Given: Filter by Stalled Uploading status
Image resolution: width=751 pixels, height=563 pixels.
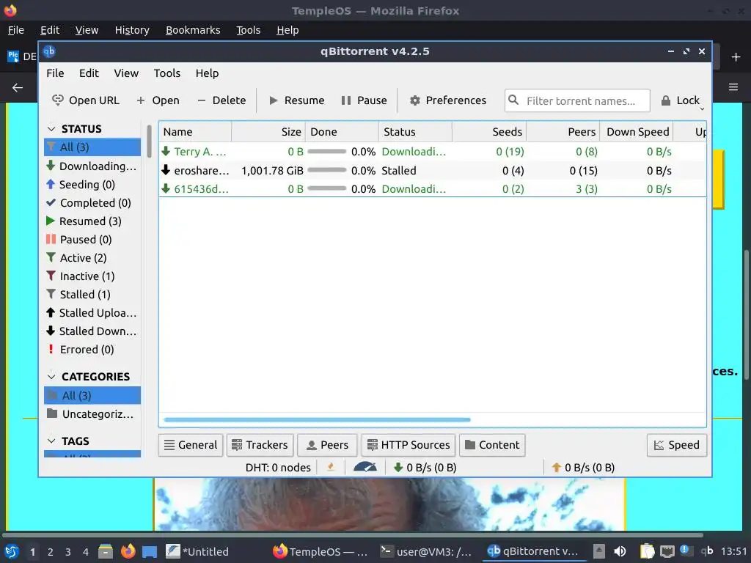Looking at the screenshot, I should (92, 313).
